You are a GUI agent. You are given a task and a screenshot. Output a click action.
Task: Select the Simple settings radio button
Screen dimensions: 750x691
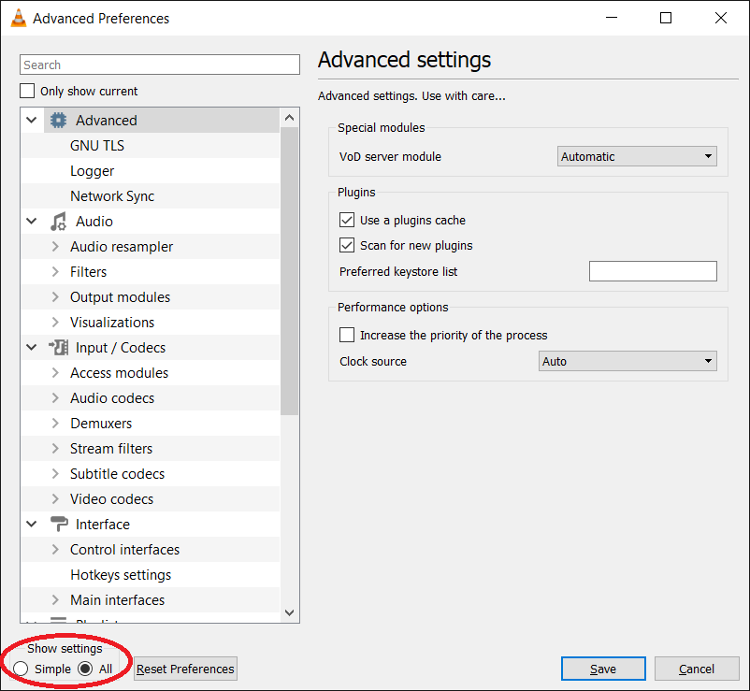click(x=21, y=669)
